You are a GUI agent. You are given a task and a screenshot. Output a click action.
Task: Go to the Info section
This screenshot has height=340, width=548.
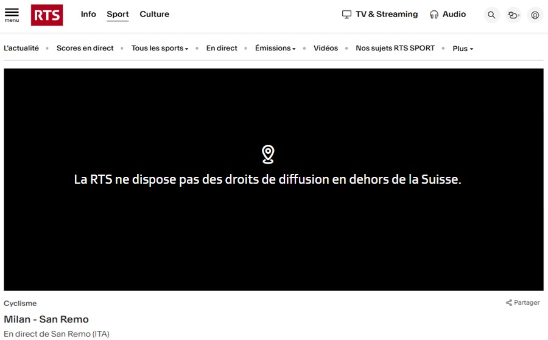tap(88, 15)
